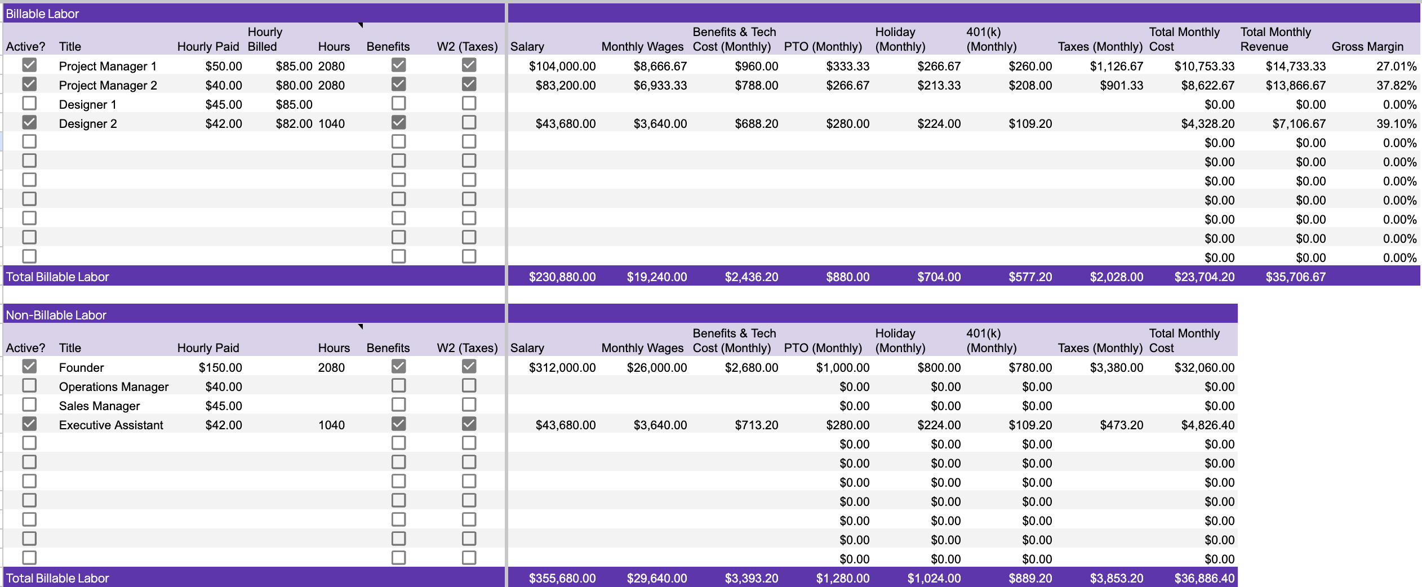This screenshot has height=587, width=1422.
Task: Toggle W2 Taxes checkbox for Project Manager 2
Action: click(469, 85)
